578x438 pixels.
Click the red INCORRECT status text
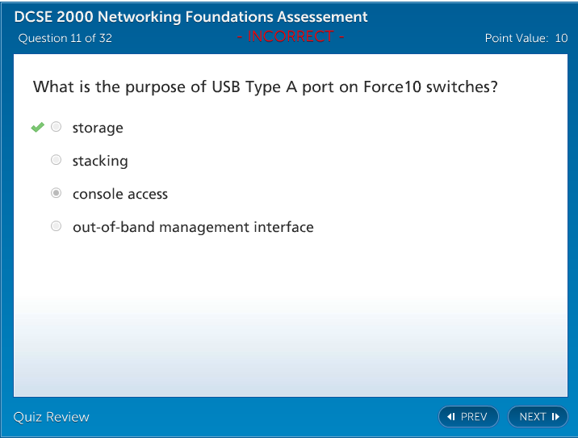(x=290, y=36)
